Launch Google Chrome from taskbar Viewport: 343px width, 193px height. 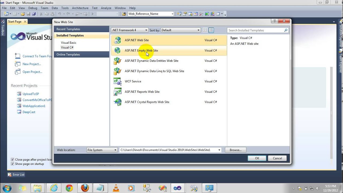(x=69, y=188)
